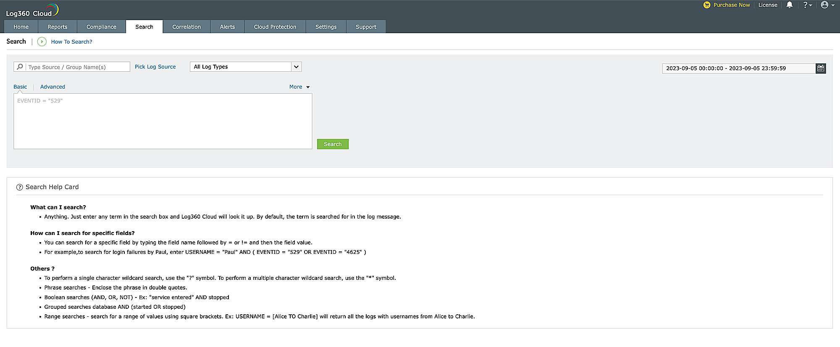Open the Support tab
The width and height of the screenshot is (840, 347).
pos(366,27)
